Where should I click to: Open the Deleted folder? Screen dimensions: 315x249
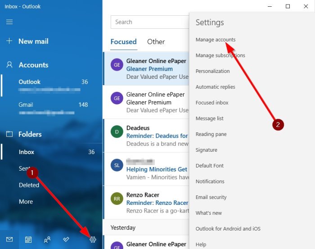point(29,185)
